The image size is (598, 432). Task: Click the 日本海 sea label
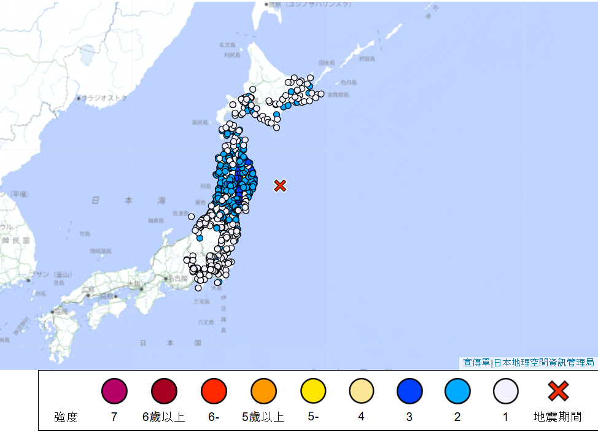[x=128, y=201]
